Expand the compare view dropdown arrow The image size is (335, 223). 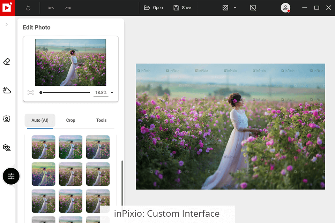pos(235,8)
